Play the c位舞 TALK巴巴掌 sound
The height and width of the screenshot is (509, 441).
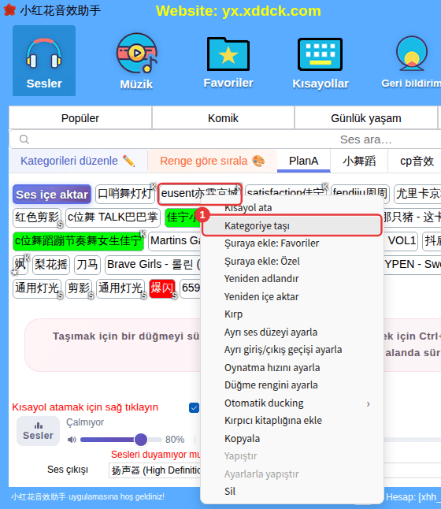coord(113,217)
